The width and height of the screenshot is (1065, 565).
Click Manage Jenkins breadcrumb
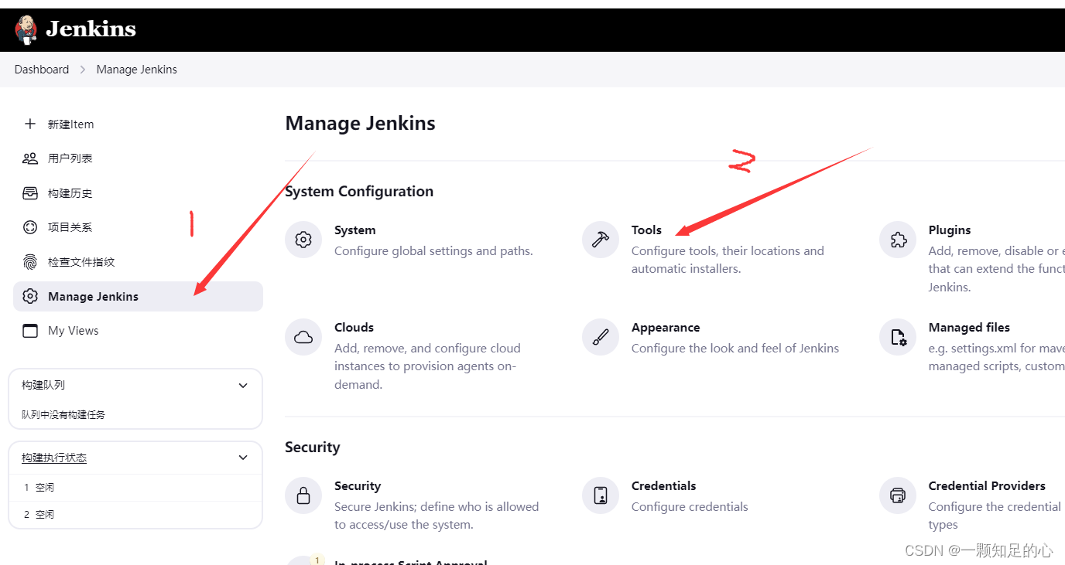tap(137, 70)
